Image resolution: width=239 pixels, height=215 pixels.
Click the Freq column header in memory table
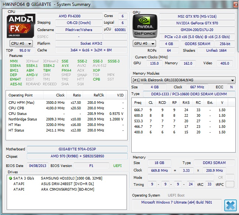tap(138, 102)
